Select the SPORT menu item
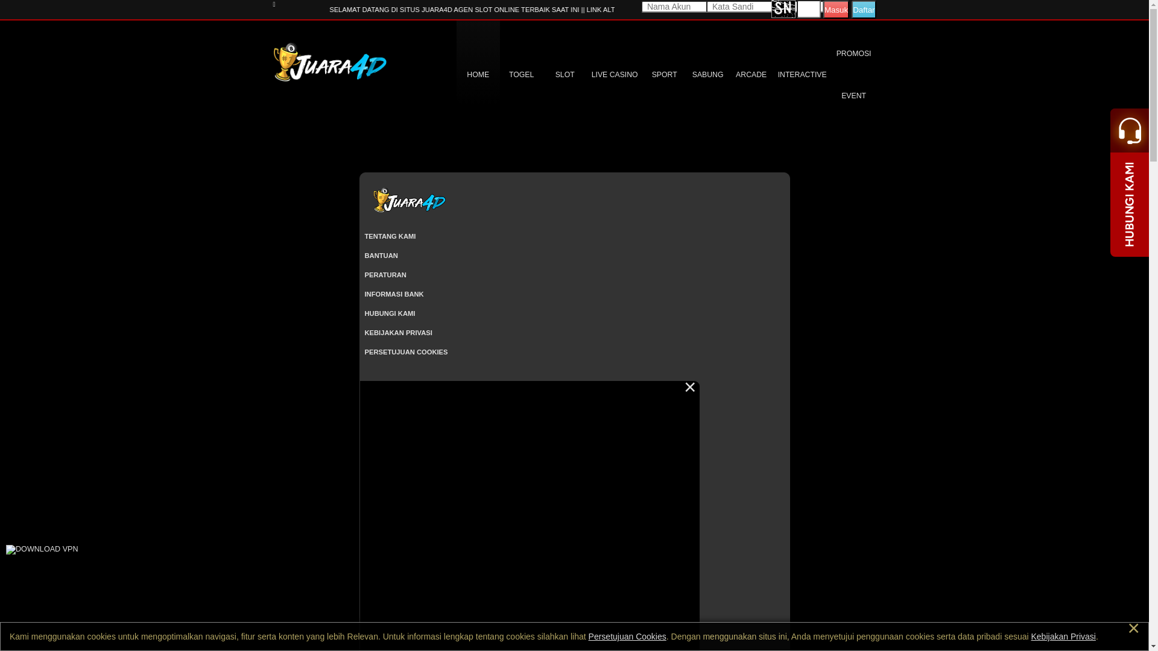The width and height of the screenshot is (1158, 651). pyautogui.click(x=664, y=75)
